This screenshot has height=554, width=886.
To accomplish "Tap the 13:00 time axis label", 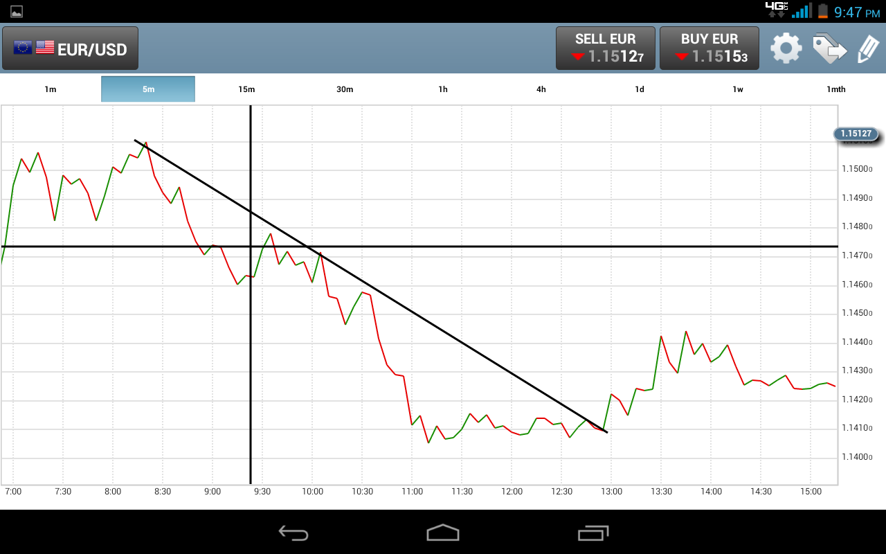I will pyautogui.click(x=612, y=492).
